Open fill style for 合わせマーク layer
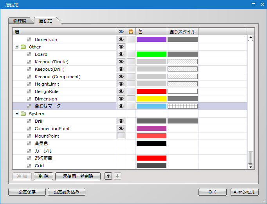The height and width of the screenshot is (204, 267). pyautogui.click(x=182, y=106)
